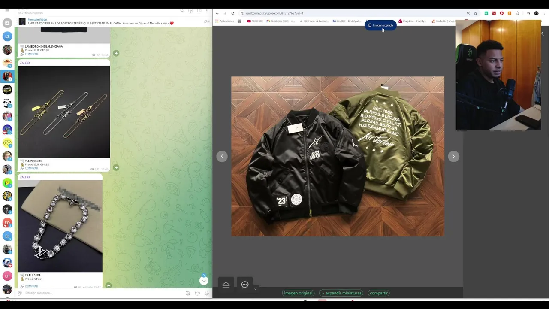Reload the Yupoo page

[232, 13]
